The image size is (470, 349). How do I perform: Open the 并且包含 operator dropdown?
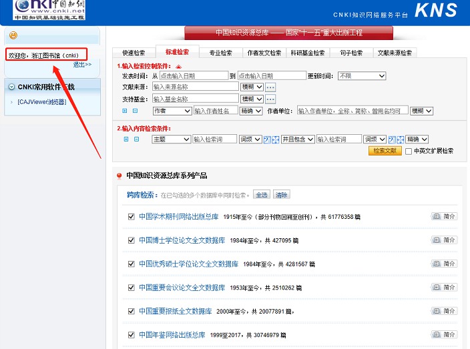tap(298, 139)
